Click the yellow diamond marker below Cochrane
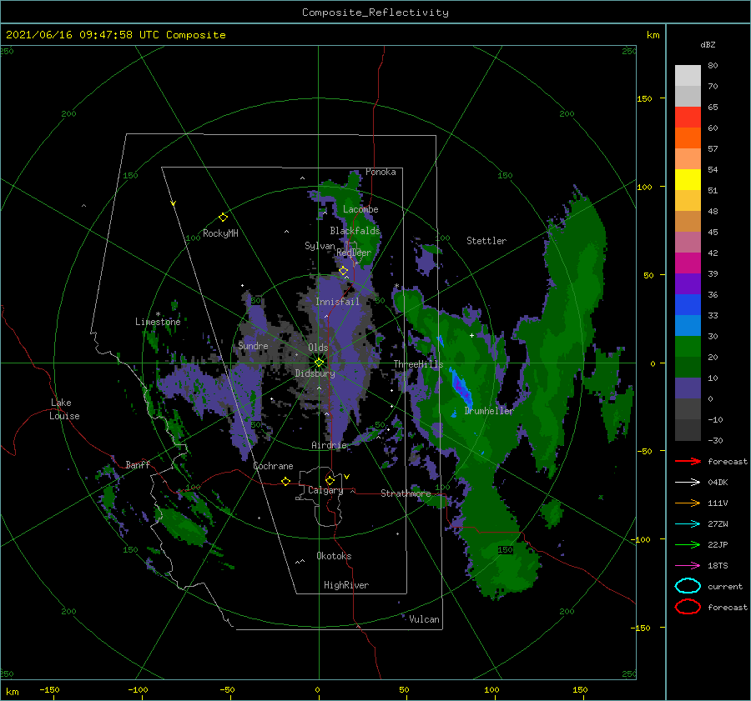This screenshot has height=701, width=751. point(285,481)
